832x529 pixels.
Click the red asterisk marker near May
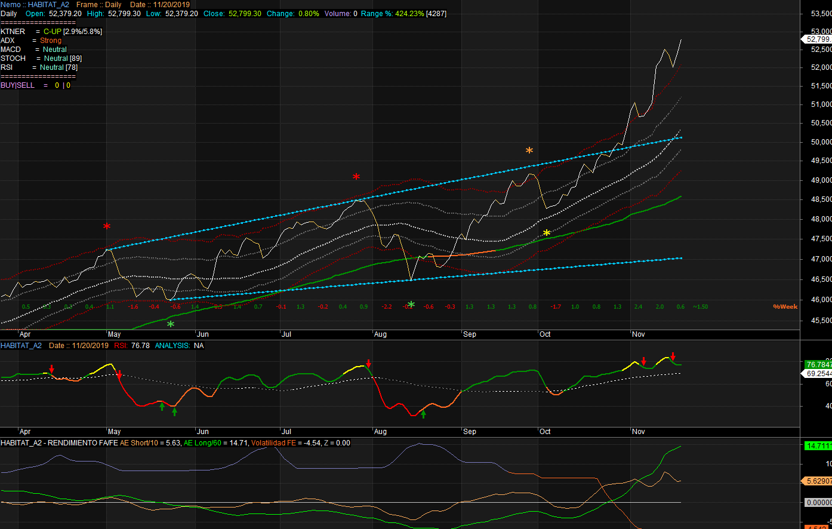coord(107,227)
